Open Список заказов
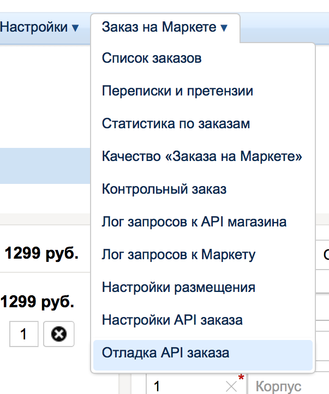Image resolution: width=329 pixels, height=394 pixels. pyautogui.click(x=152, y=58)
